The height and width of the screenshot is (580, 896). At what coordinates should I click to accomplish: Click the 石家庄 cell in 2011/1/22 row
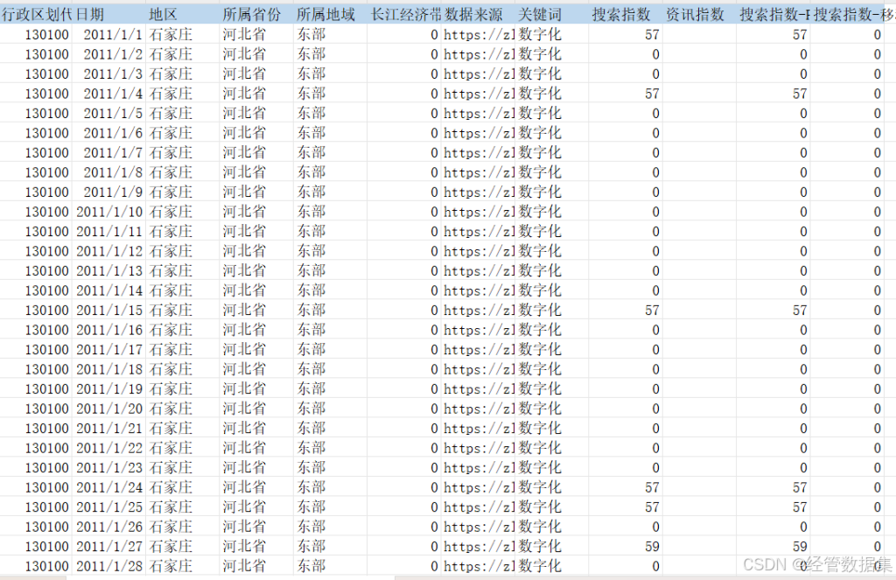pos(183,448)
